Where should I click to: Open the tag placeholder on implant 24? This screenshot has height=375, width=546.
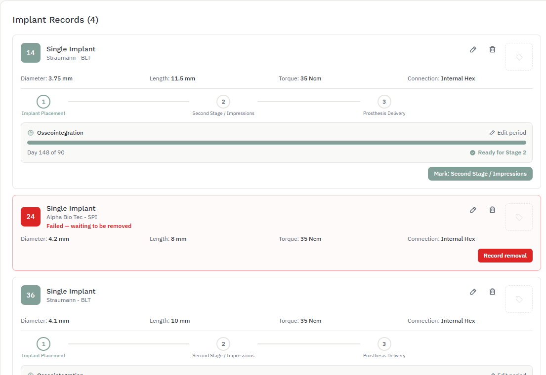tap(518, 217)
